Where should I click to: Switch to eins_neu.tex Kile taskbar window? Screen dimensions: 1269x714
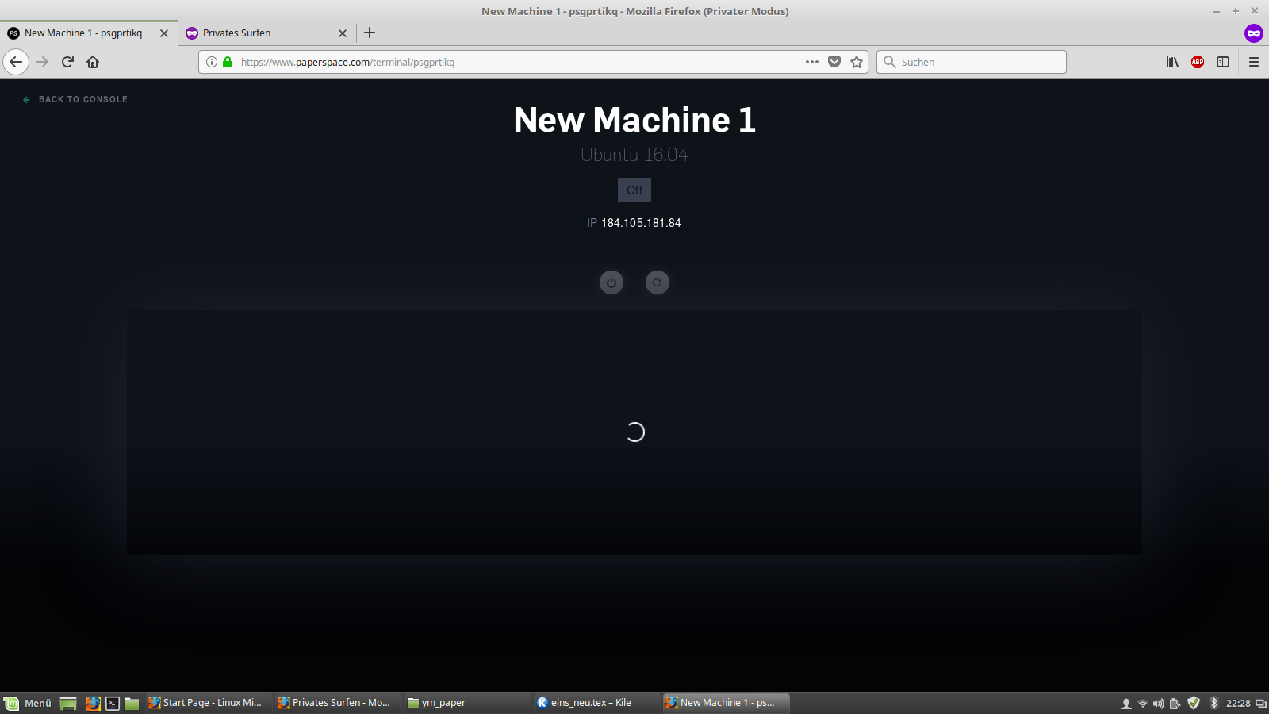click(x=591, y=703)
